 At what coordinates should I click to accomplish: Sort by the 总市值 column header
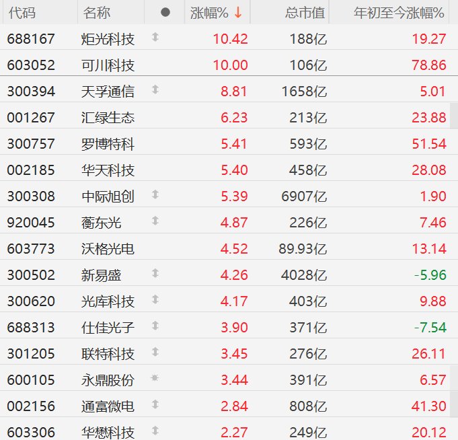305,13
